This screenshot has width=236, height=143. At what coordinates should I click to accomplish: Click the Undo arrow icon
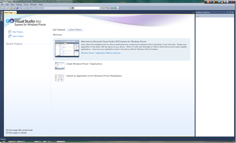pyautogui.click(x=31, y=8)
